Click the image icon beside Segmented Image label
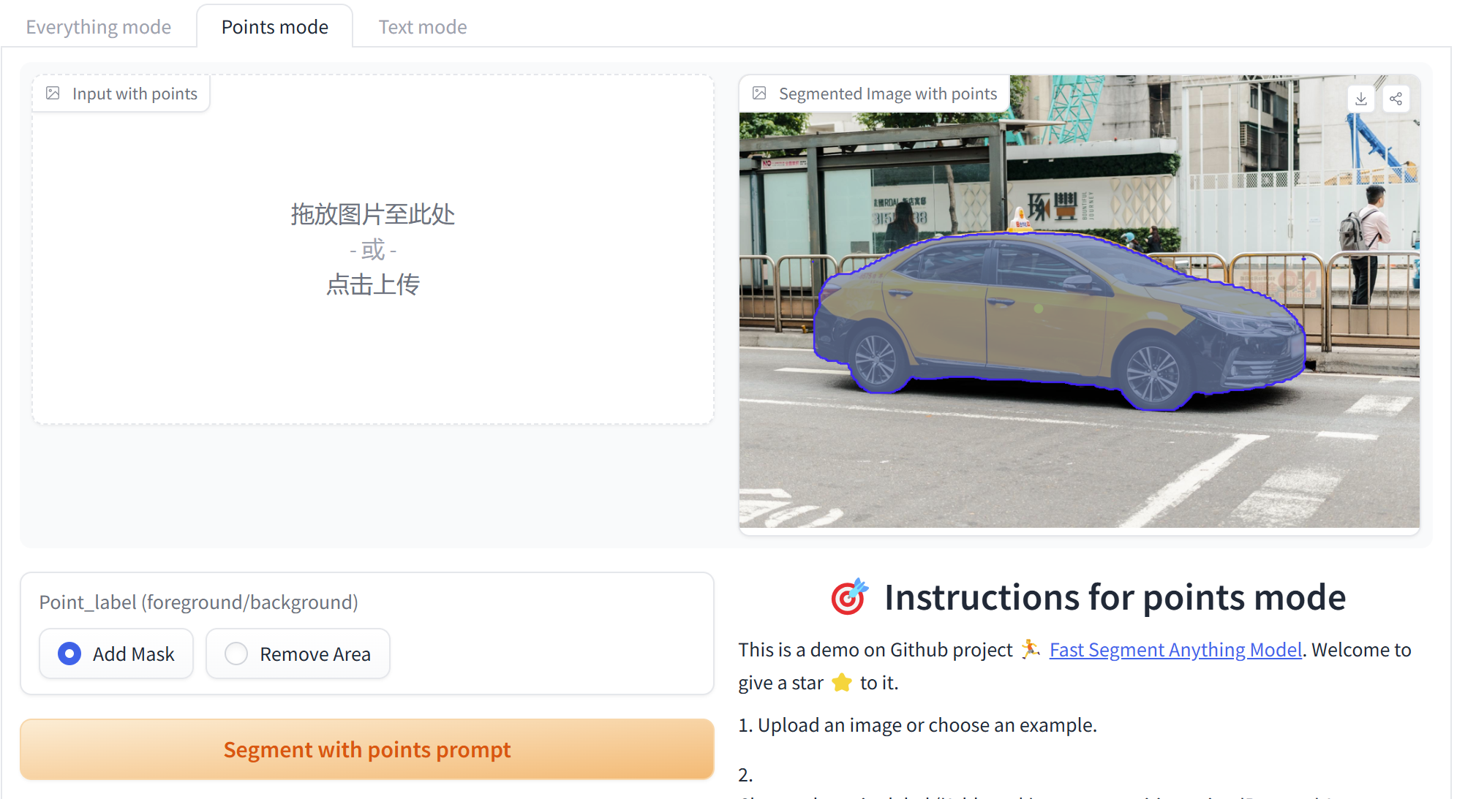This screenshot has width=1457, height=799. pos(759,94)
